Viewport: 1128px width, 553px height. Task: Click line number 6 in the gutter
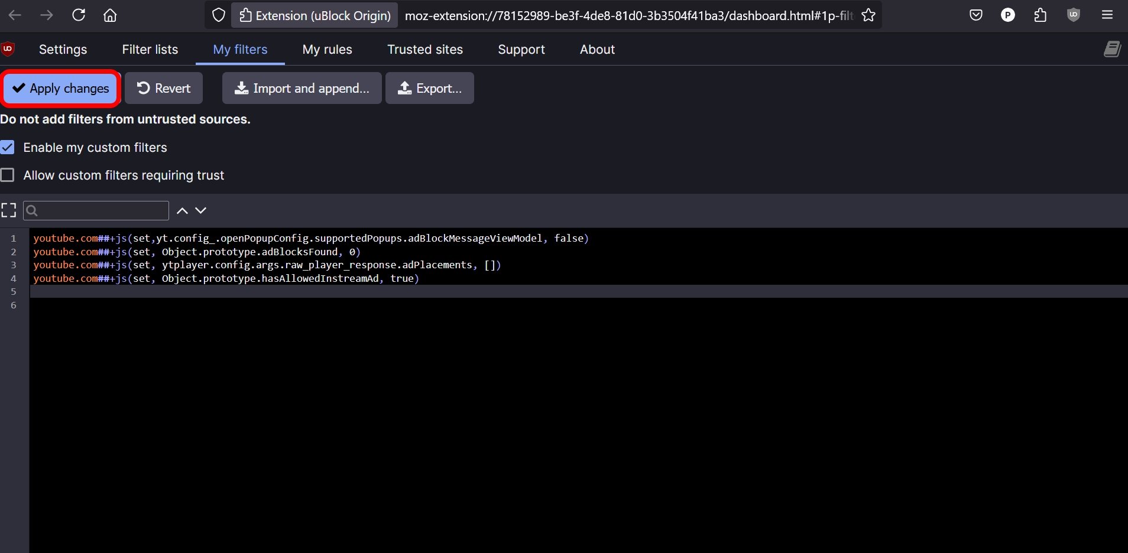pos(14,305)
